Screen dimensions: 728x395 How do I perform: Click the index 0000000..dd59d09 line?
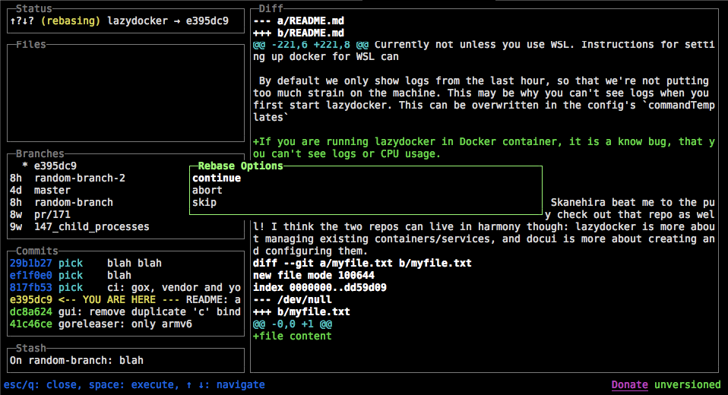(319, 287)
